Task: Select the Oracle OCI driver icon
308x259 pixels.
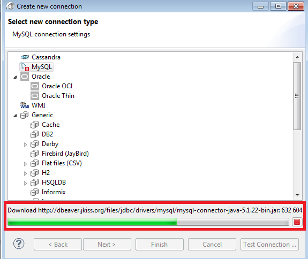Action: click(35, 86)
